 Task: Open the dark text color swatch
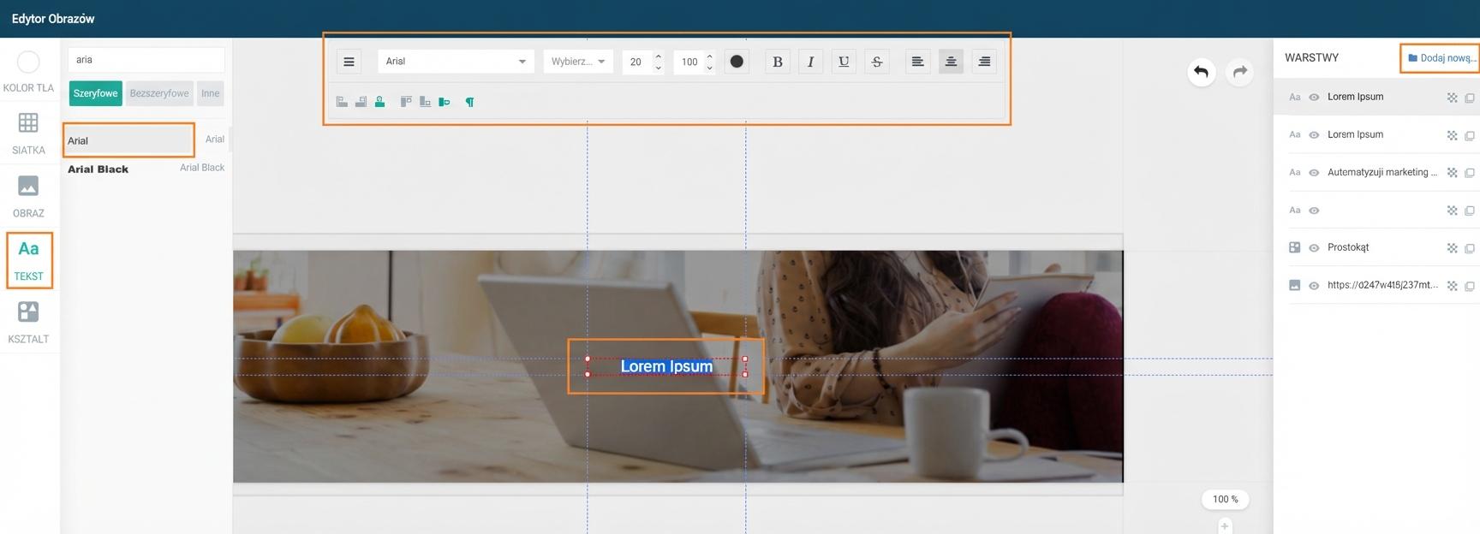[x=737, y=62]
